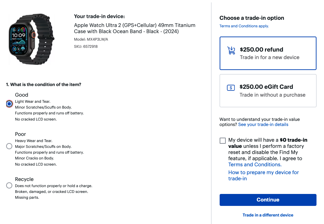The image size is (324, 224).
Task: Click "Trade in a different device"
Action: [x=268, y=215]
